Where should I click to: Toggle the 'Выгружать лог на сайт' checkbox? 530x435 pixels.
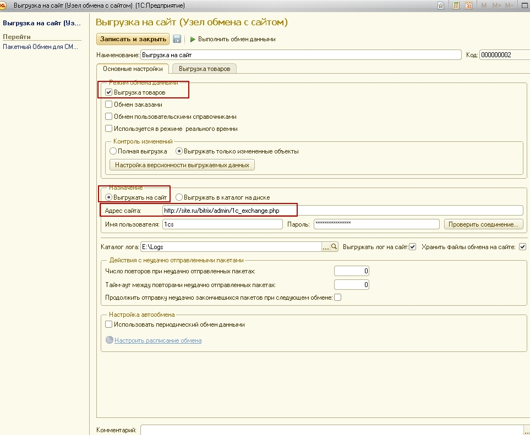tap(413, 247)
